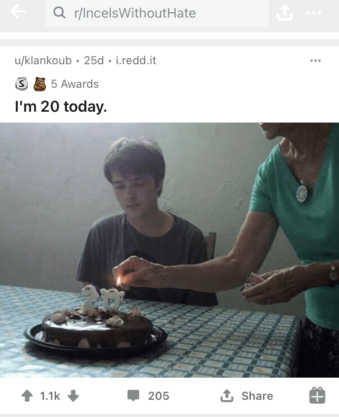View the 5 Awards list
This screenshot has height=417, width=339.
75,84
